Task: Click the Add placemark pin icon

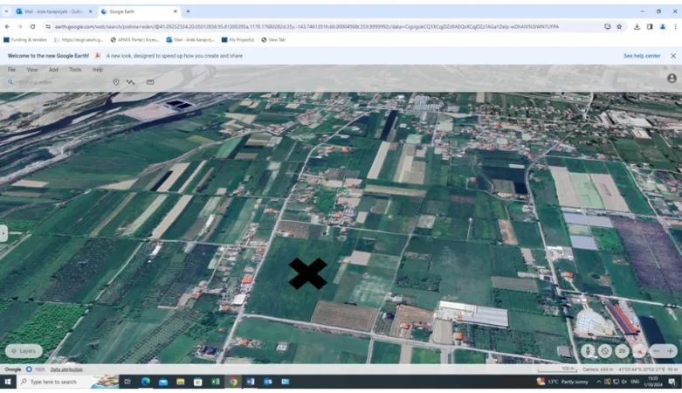Action: coord(116,82)
